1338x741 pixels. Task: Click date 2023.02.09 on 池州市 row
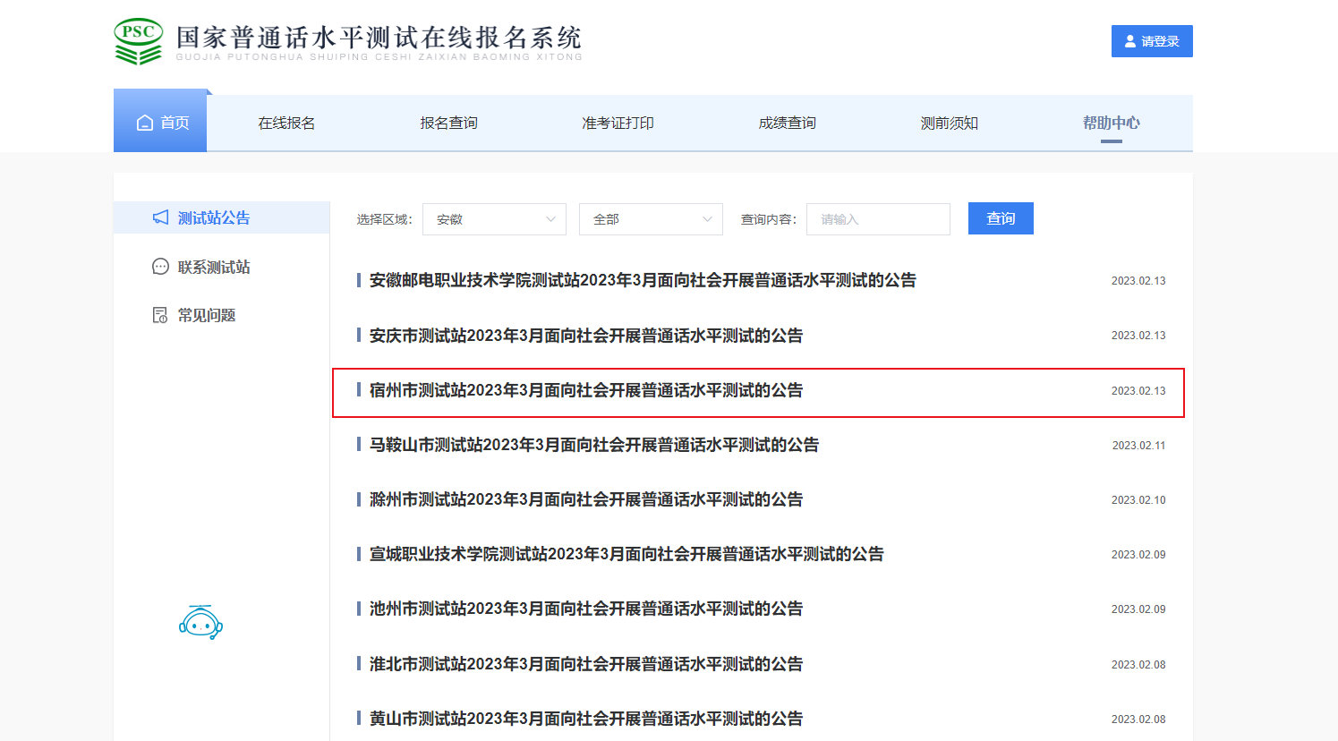point(1138,609)
